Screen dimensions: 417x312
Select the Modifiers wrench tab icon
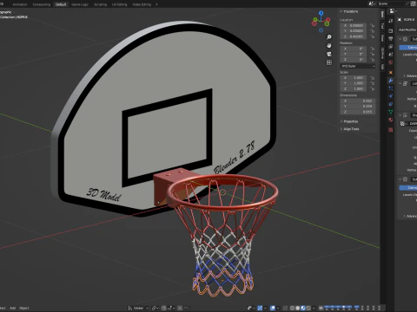(391, 81)
